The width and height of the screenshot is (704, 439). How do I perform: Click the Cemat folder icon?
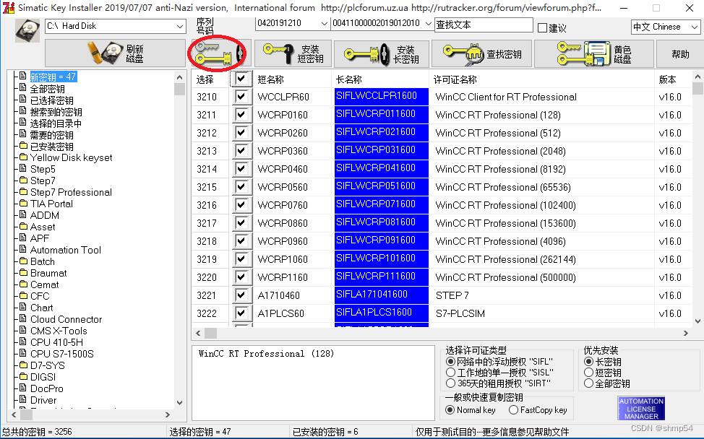(x=23, y=284)
